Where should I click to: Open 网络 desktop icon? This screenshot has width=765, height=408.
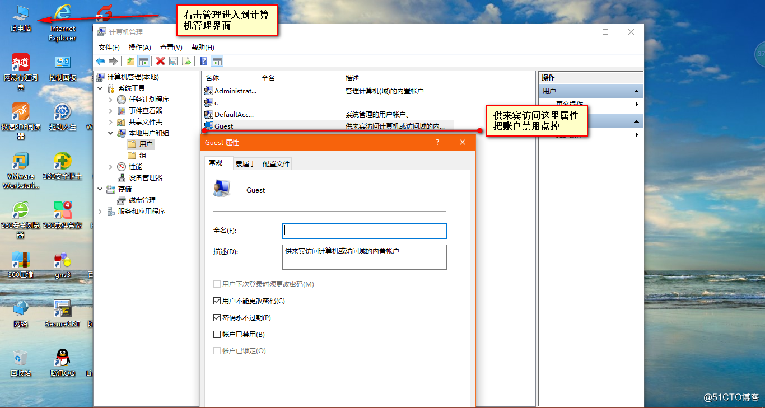pos(21,313)
